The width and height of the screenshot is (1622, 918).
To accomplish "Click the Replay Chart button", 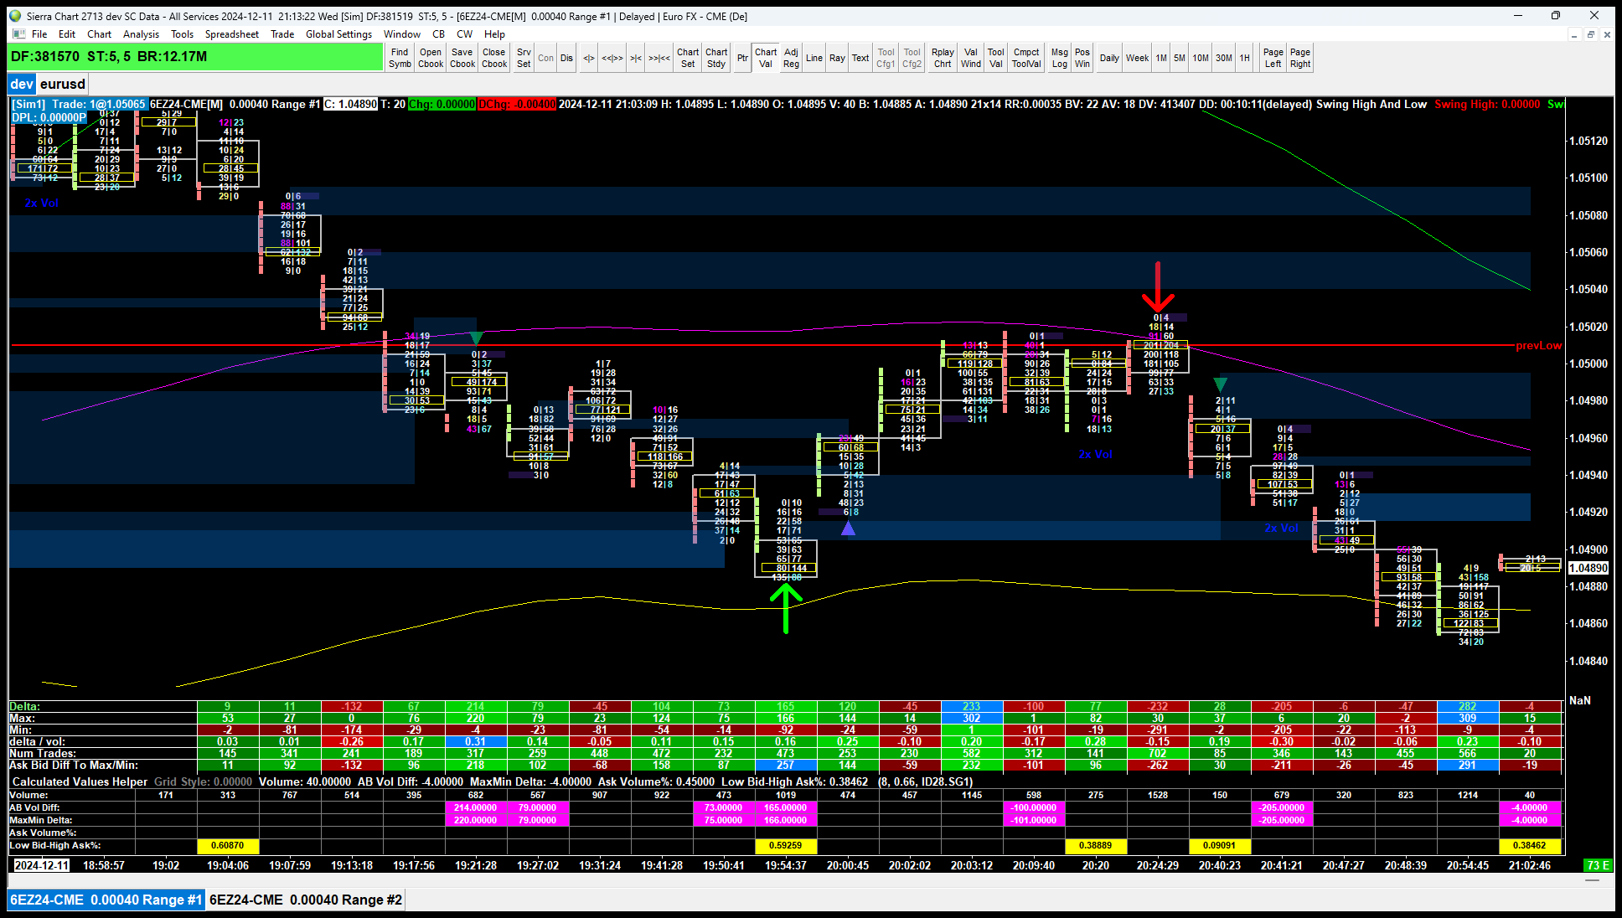I will tap(942, 58).
